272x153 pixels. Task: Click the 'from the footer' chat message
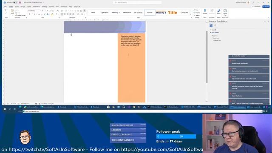249,95
